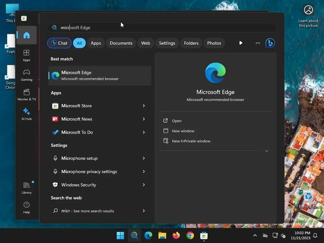Select the Folders filter tab

191,43
